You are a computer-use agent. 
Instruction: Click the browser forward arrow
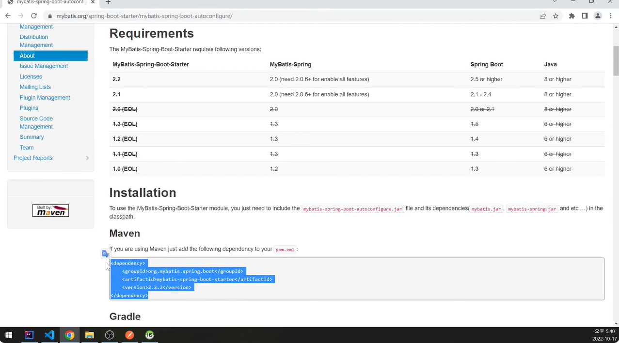21,16
